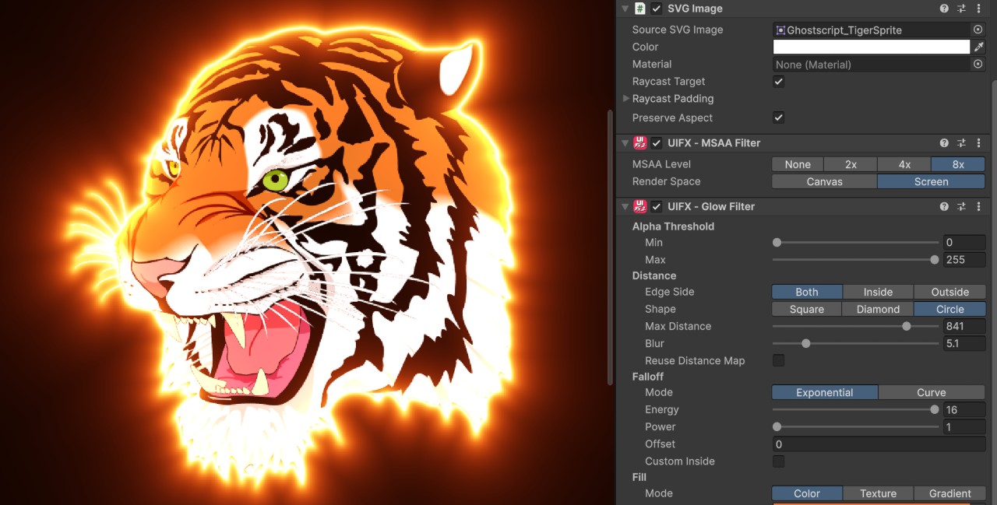Collapse the UIFX MSAA Filter section

click(625, 143)
